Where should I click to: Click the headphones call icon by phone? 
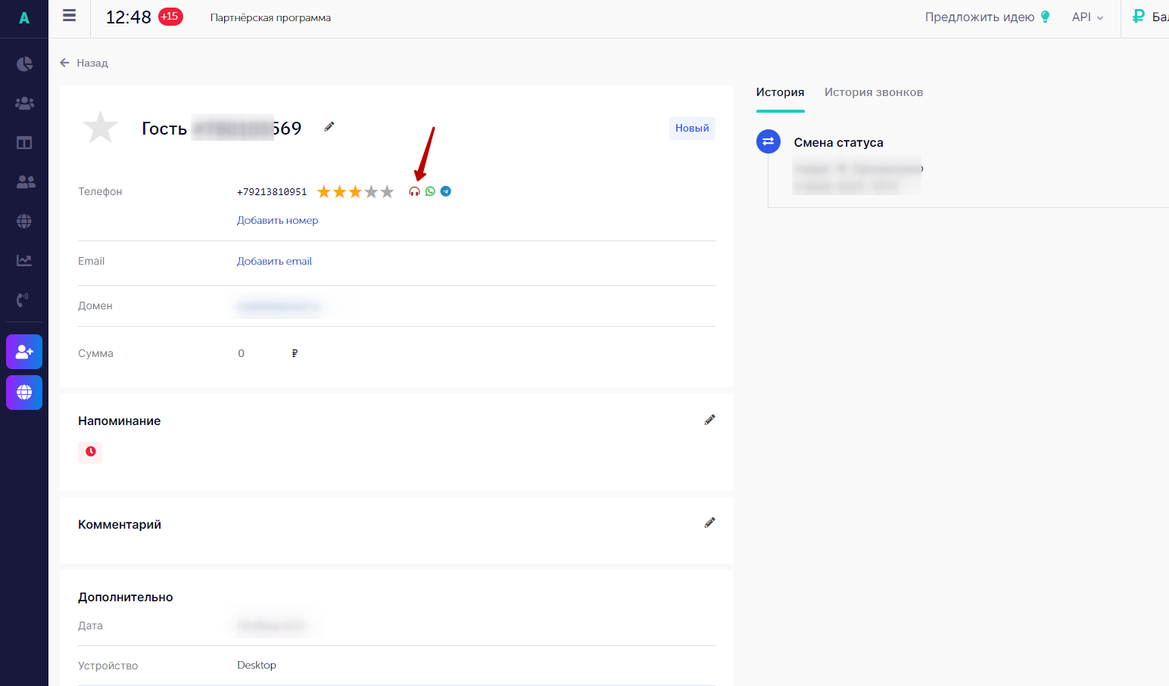point(414,191)
